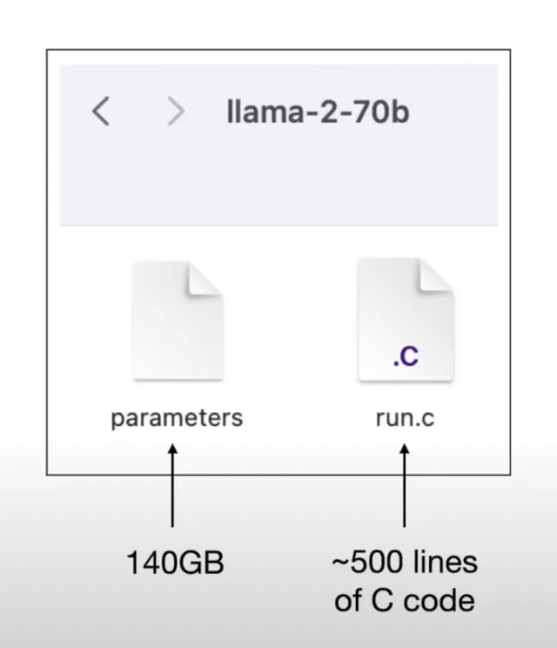
Task: Click empty toolbar space right of llama-2-70b
Action: 454,112
